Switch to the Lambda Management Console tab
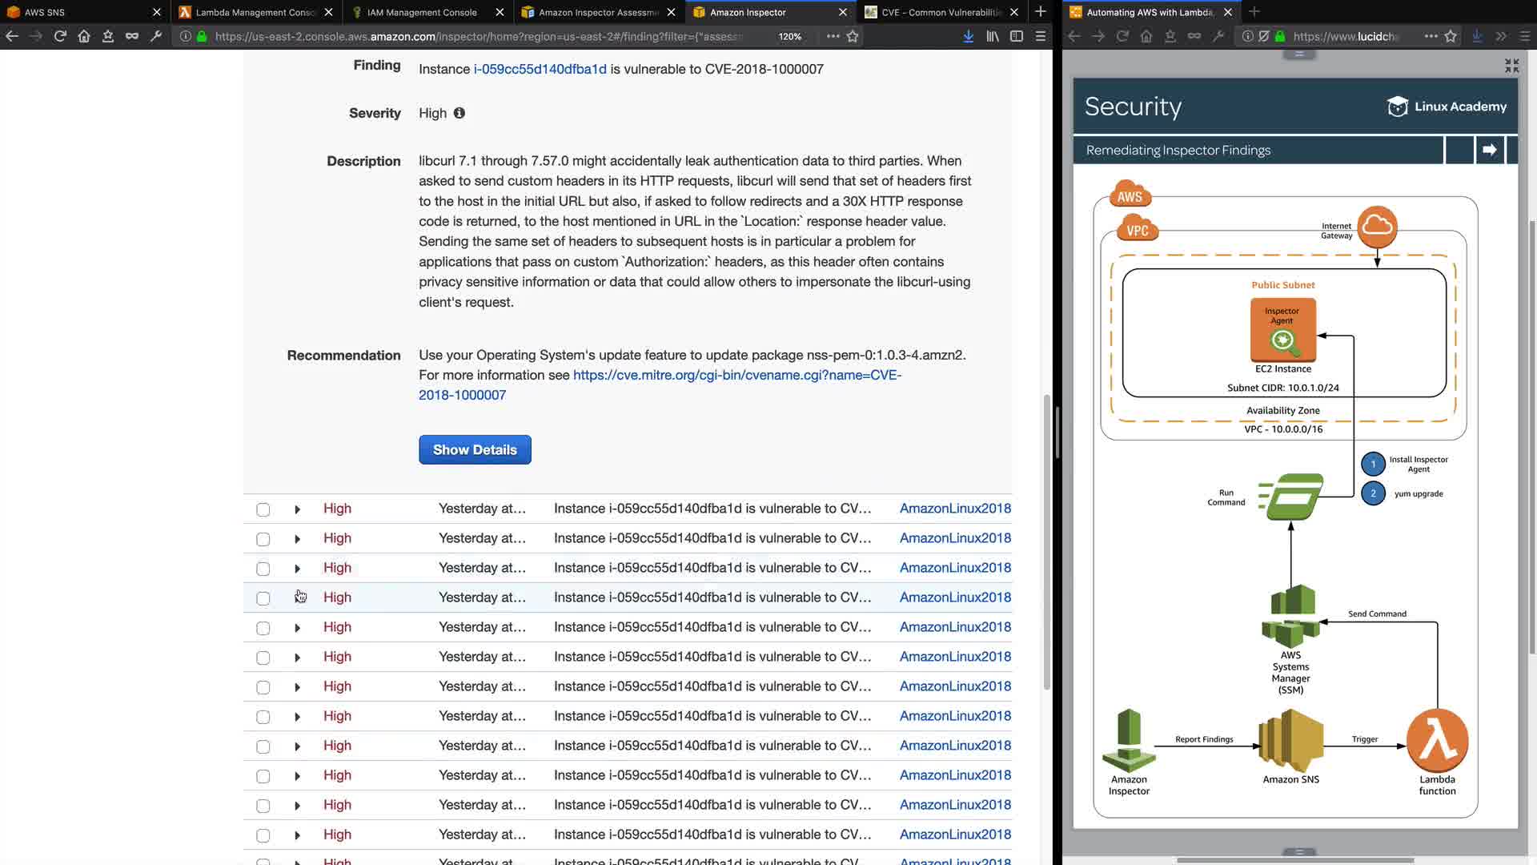 click(256, 12)
